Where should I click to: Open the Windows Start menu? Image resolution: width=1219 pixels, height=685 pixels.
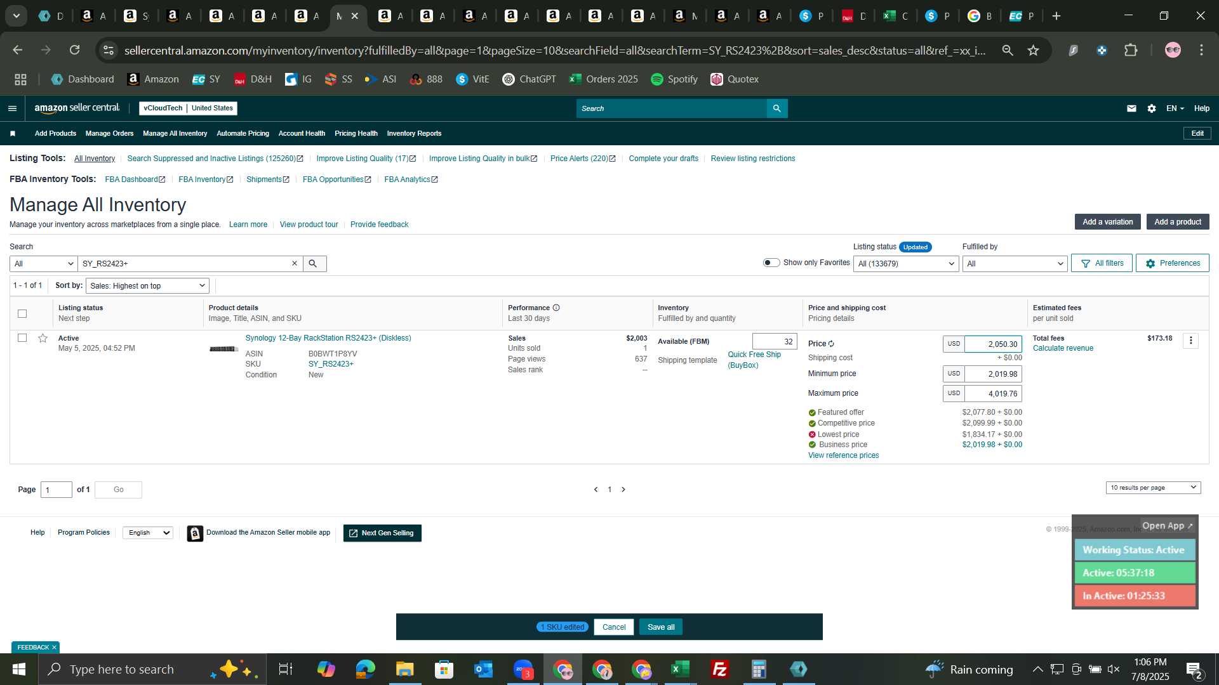[18, 669]
